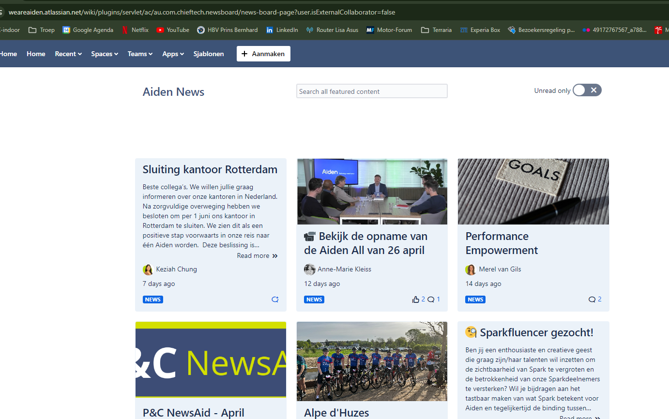Open the Sparkfluencer gezocht! article title
Screen dimensions: 669x419
[x=529, y=332]
